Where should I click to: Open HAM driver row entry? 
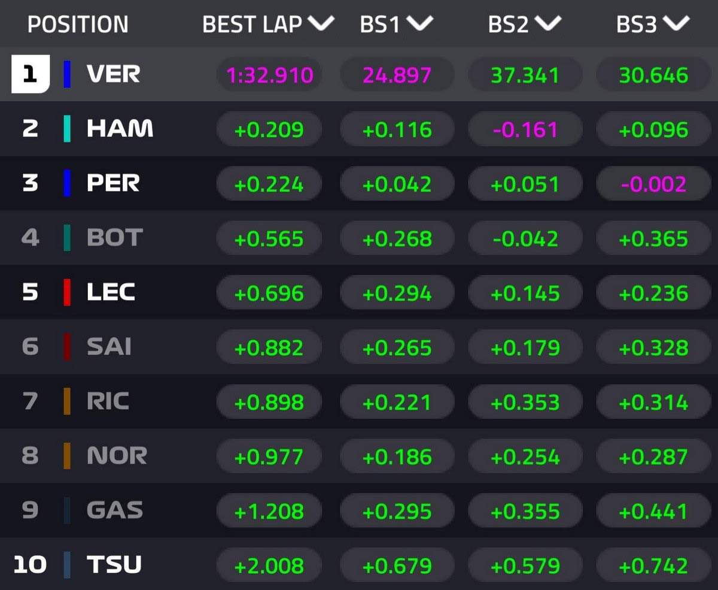tap(120, 129)
